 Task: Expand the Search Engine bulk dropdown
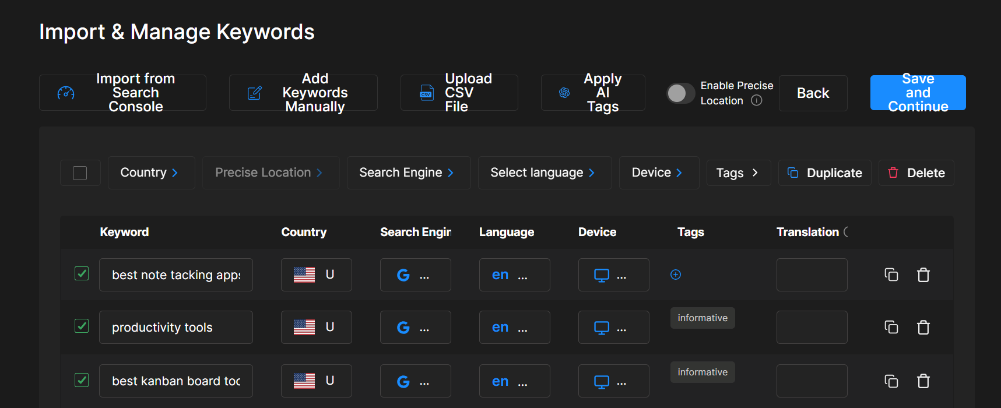click(x=408, y=173)
